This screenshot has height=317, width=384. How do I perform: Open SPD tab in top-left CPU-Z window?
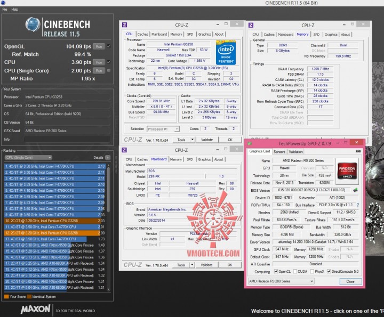(x=190, y=34)
